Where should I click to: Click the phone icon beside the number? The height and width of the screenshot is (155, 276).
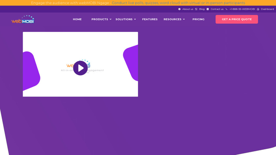(226, 9)
